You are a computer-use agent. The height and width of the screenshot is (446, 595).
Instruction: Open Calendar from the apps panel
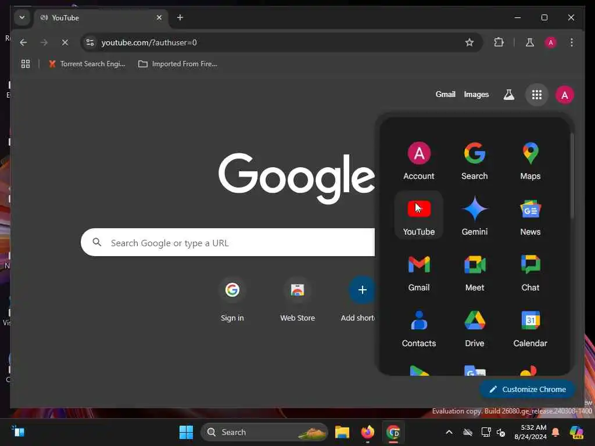530,328
